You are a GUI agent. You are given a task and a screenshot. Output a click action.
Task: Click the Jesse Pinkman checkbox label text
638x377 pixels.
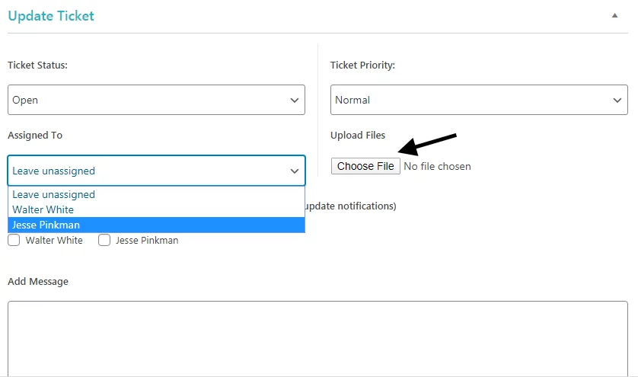pos(146,240)
